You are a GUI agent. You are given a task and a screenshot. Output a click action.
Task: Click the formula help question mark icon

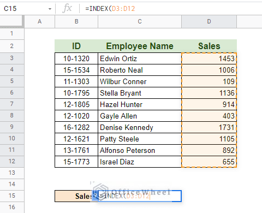click(x=95, y=196)
